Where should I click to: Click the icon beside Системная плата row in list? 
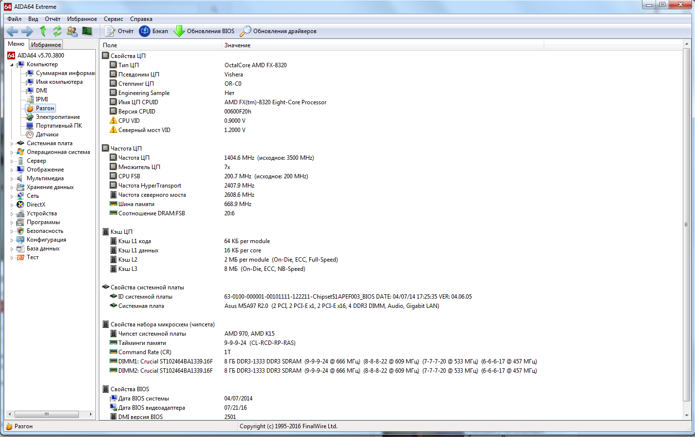[113, 305]
